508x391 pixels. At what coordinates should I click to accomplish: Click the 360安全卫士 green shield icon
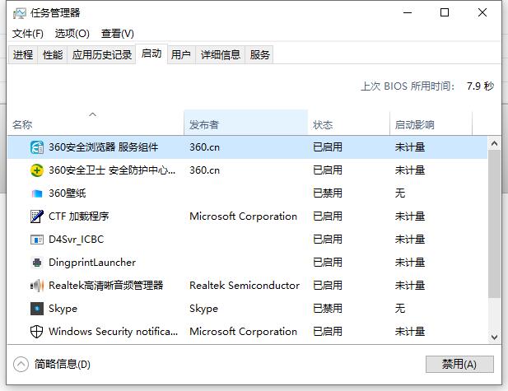coord(36,170)
